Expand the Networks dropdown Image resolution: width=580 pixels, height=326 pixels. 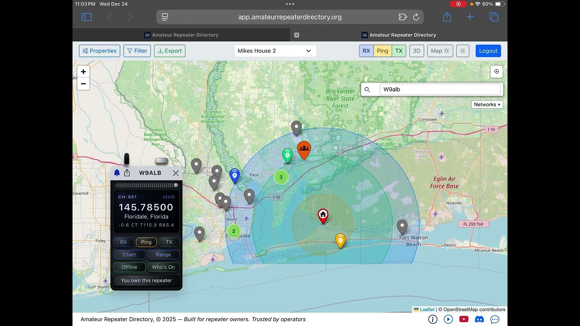coord(487,105)
